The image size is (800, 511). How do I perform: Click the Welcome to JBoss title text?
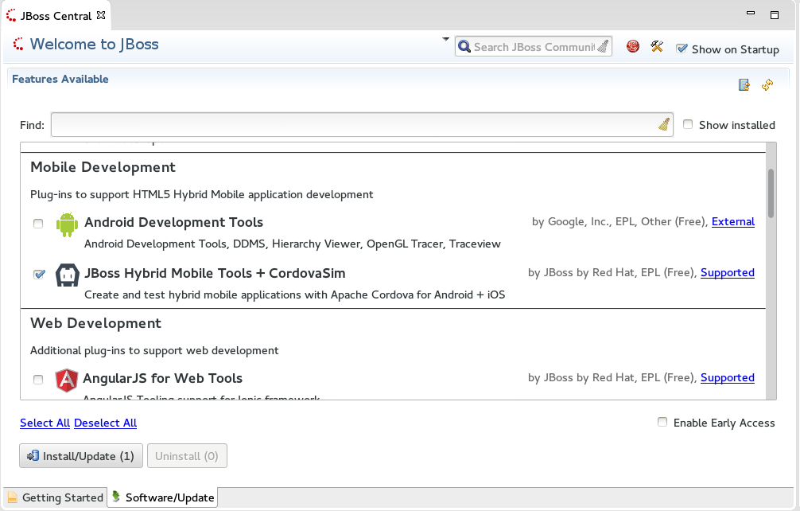[x=95, y=45]
